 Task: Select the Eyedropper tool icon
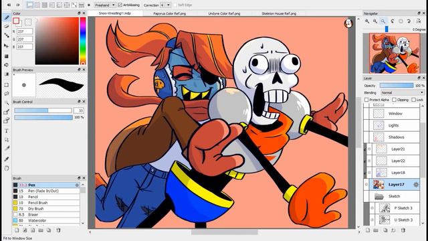7,159
